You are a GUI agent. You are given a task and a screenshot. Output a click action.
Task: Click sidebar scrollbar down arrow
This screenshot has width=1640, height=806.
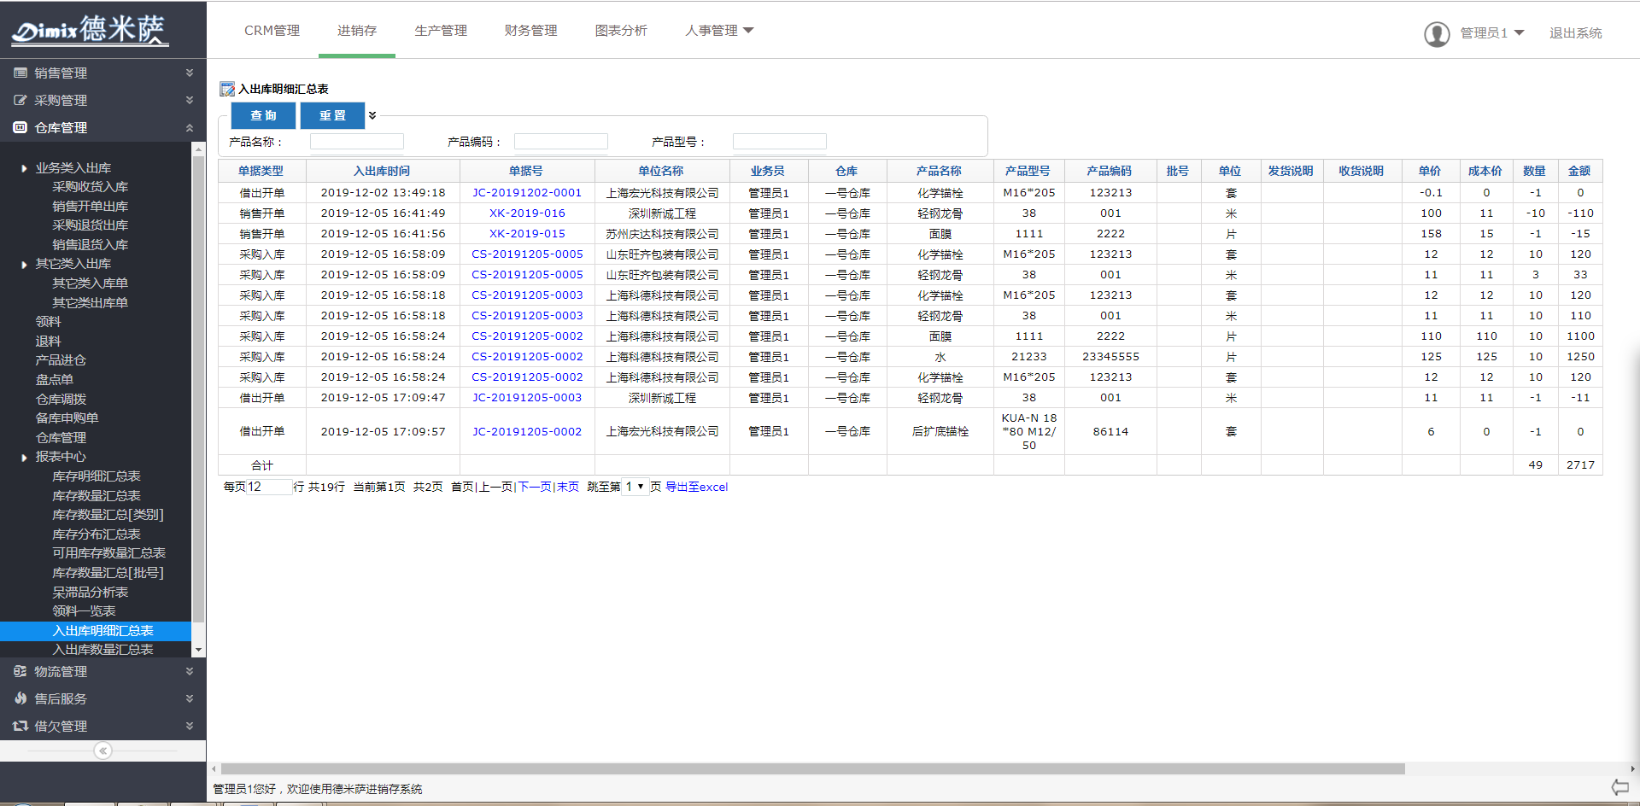pos(198,650)
